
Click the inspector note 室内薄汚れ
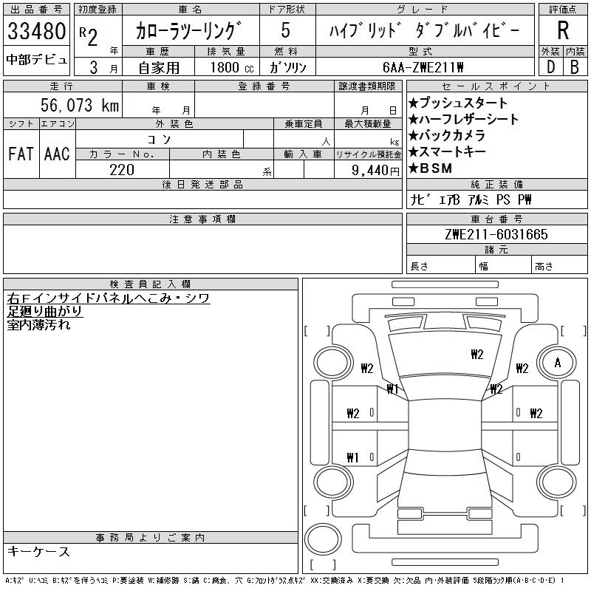pos(38,324)
